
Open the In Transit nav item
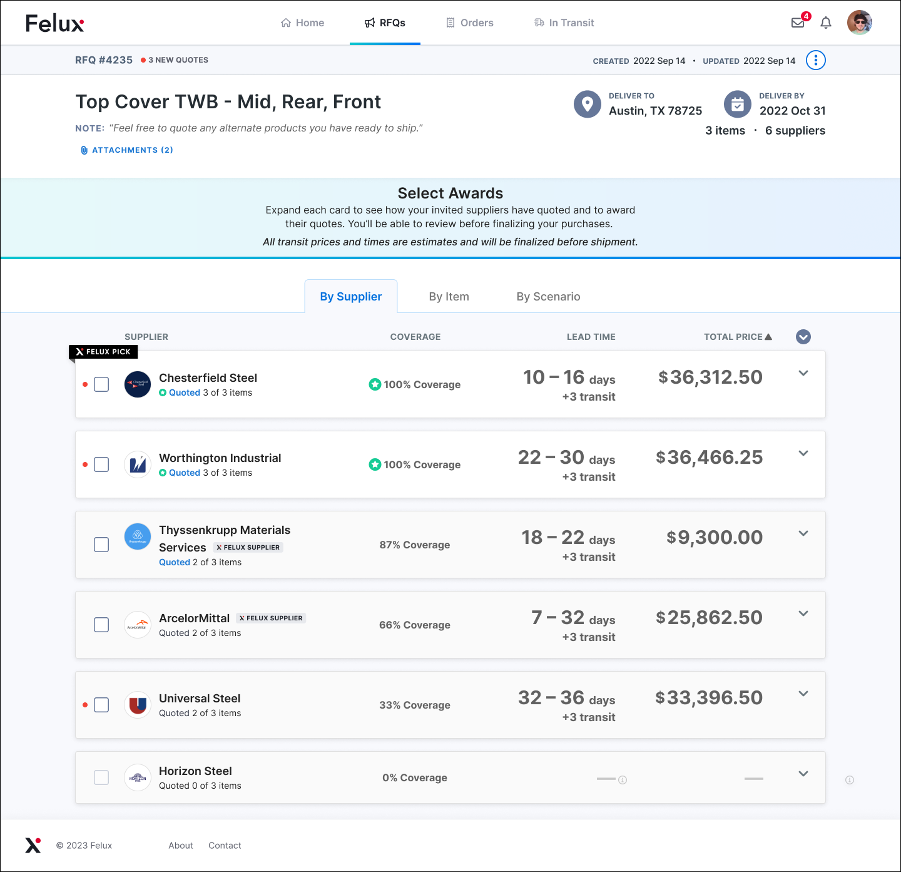[x=564, y=23]
